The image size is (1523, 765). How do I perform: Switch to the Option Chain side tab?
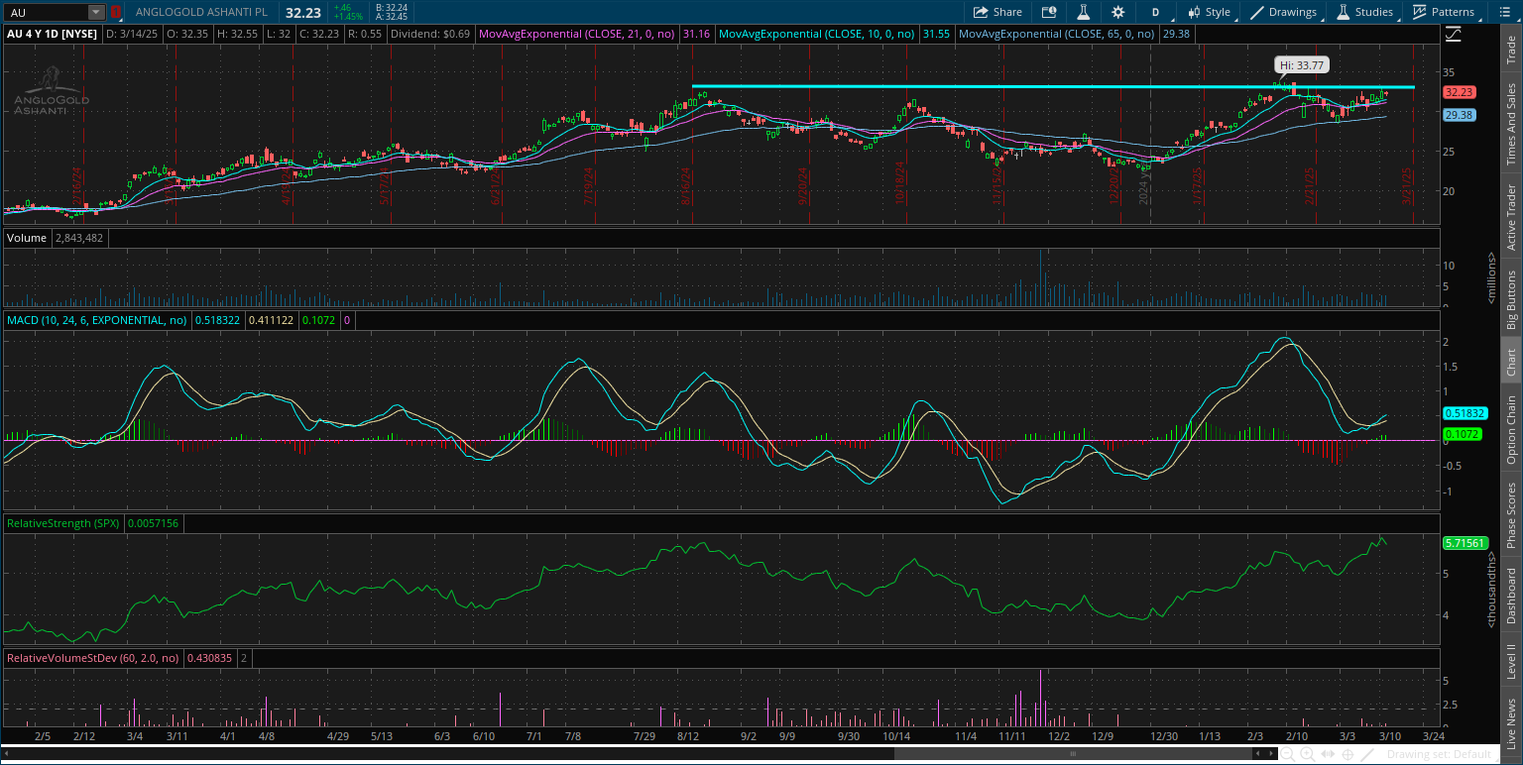pos(1511,430)
